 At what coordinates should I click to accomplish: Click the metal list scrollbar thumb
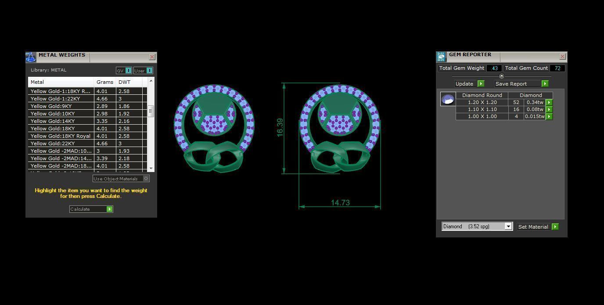pos(151,111)
